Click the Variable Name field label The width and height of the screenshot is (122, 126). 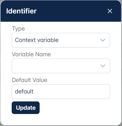31,54
